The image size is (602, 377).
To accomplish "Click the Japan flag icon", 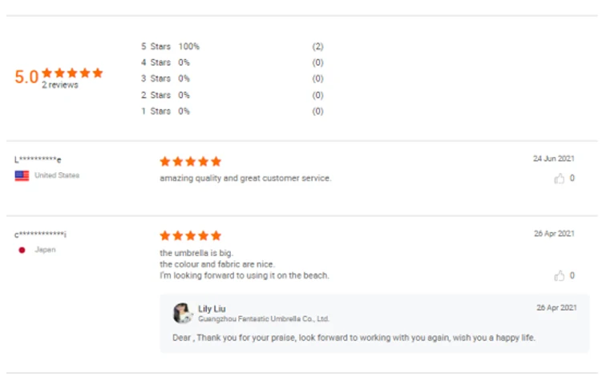I will 22,250.
